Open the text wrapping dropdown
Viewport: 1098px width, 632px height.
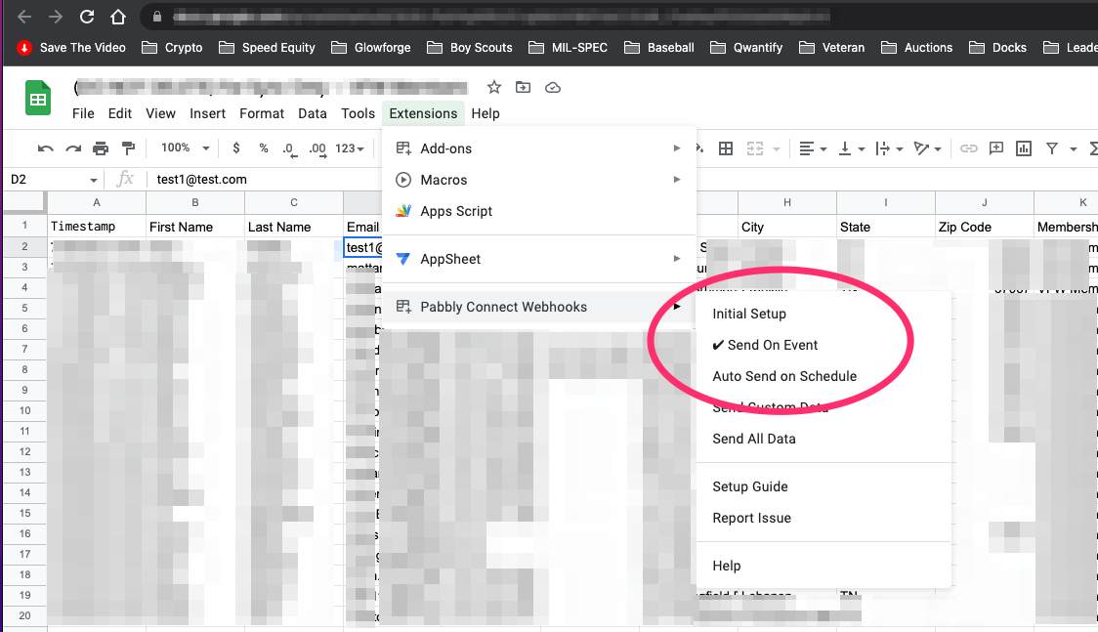[x=889, y=148]
